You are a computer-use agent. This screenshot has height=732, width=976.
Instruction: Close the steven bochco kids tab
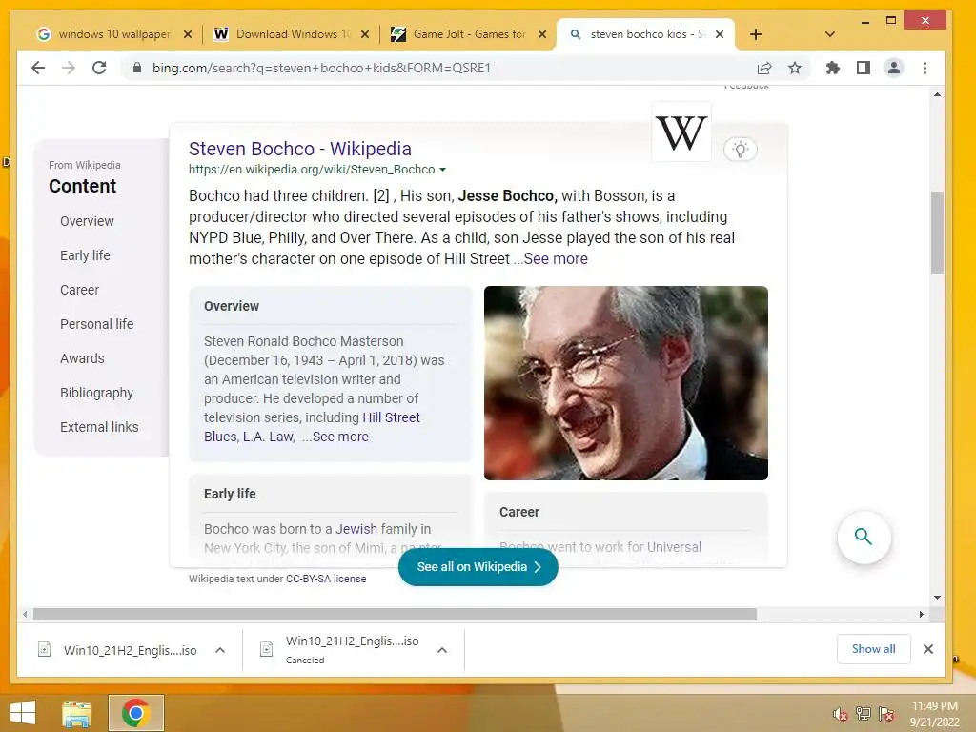(720, 35)
